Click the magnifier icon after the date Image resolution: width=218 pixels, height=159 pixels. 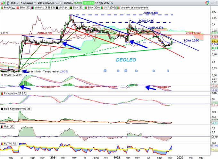(112, 3)
